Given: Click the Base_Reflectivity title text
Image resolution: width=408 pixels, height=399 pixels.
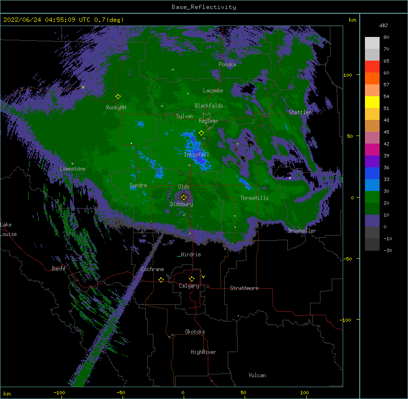Looking at the screenshot, I should click(204, 7).
